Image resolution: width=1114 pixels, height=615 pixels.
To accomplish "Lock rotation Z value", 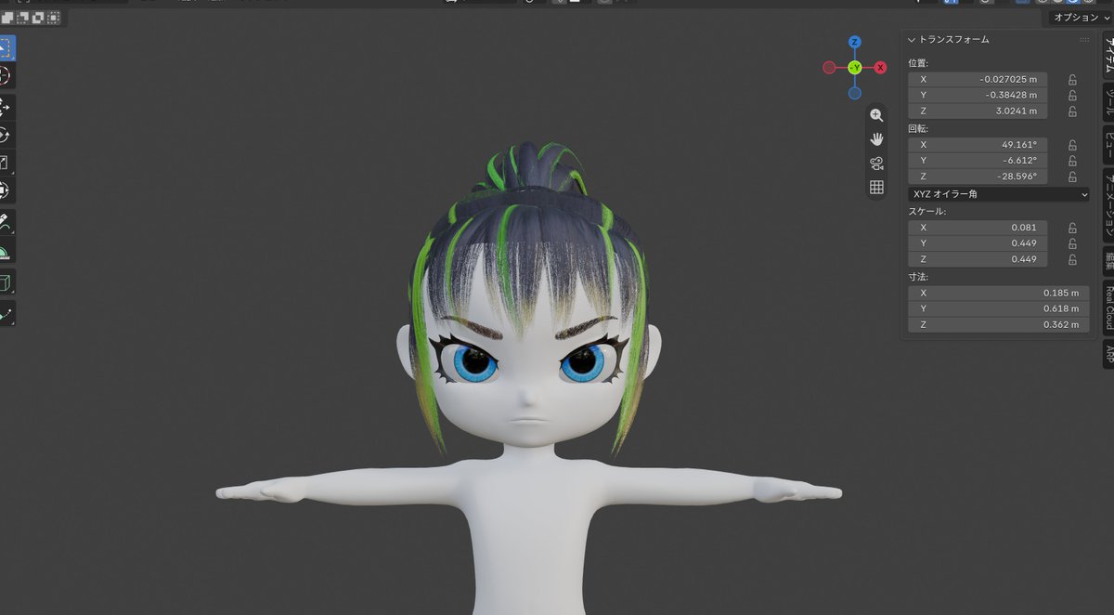I will click(x=1072, y=177).
